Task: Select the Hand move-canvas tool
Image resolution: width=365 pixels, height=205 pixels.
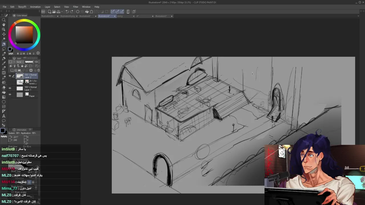Action: click(4, 24)
